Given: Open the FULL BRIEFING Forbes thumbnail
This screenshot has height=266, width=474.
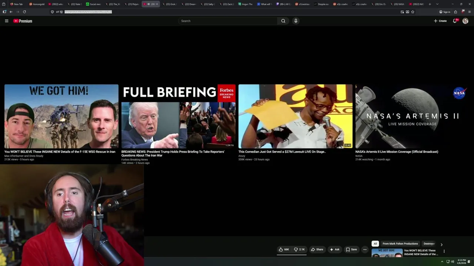Looking at the screenshot, I should point(178,116).
